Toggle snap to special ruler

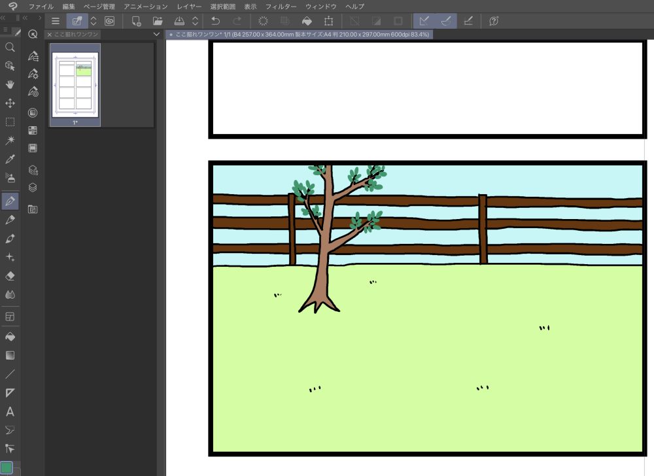(446, 21)
